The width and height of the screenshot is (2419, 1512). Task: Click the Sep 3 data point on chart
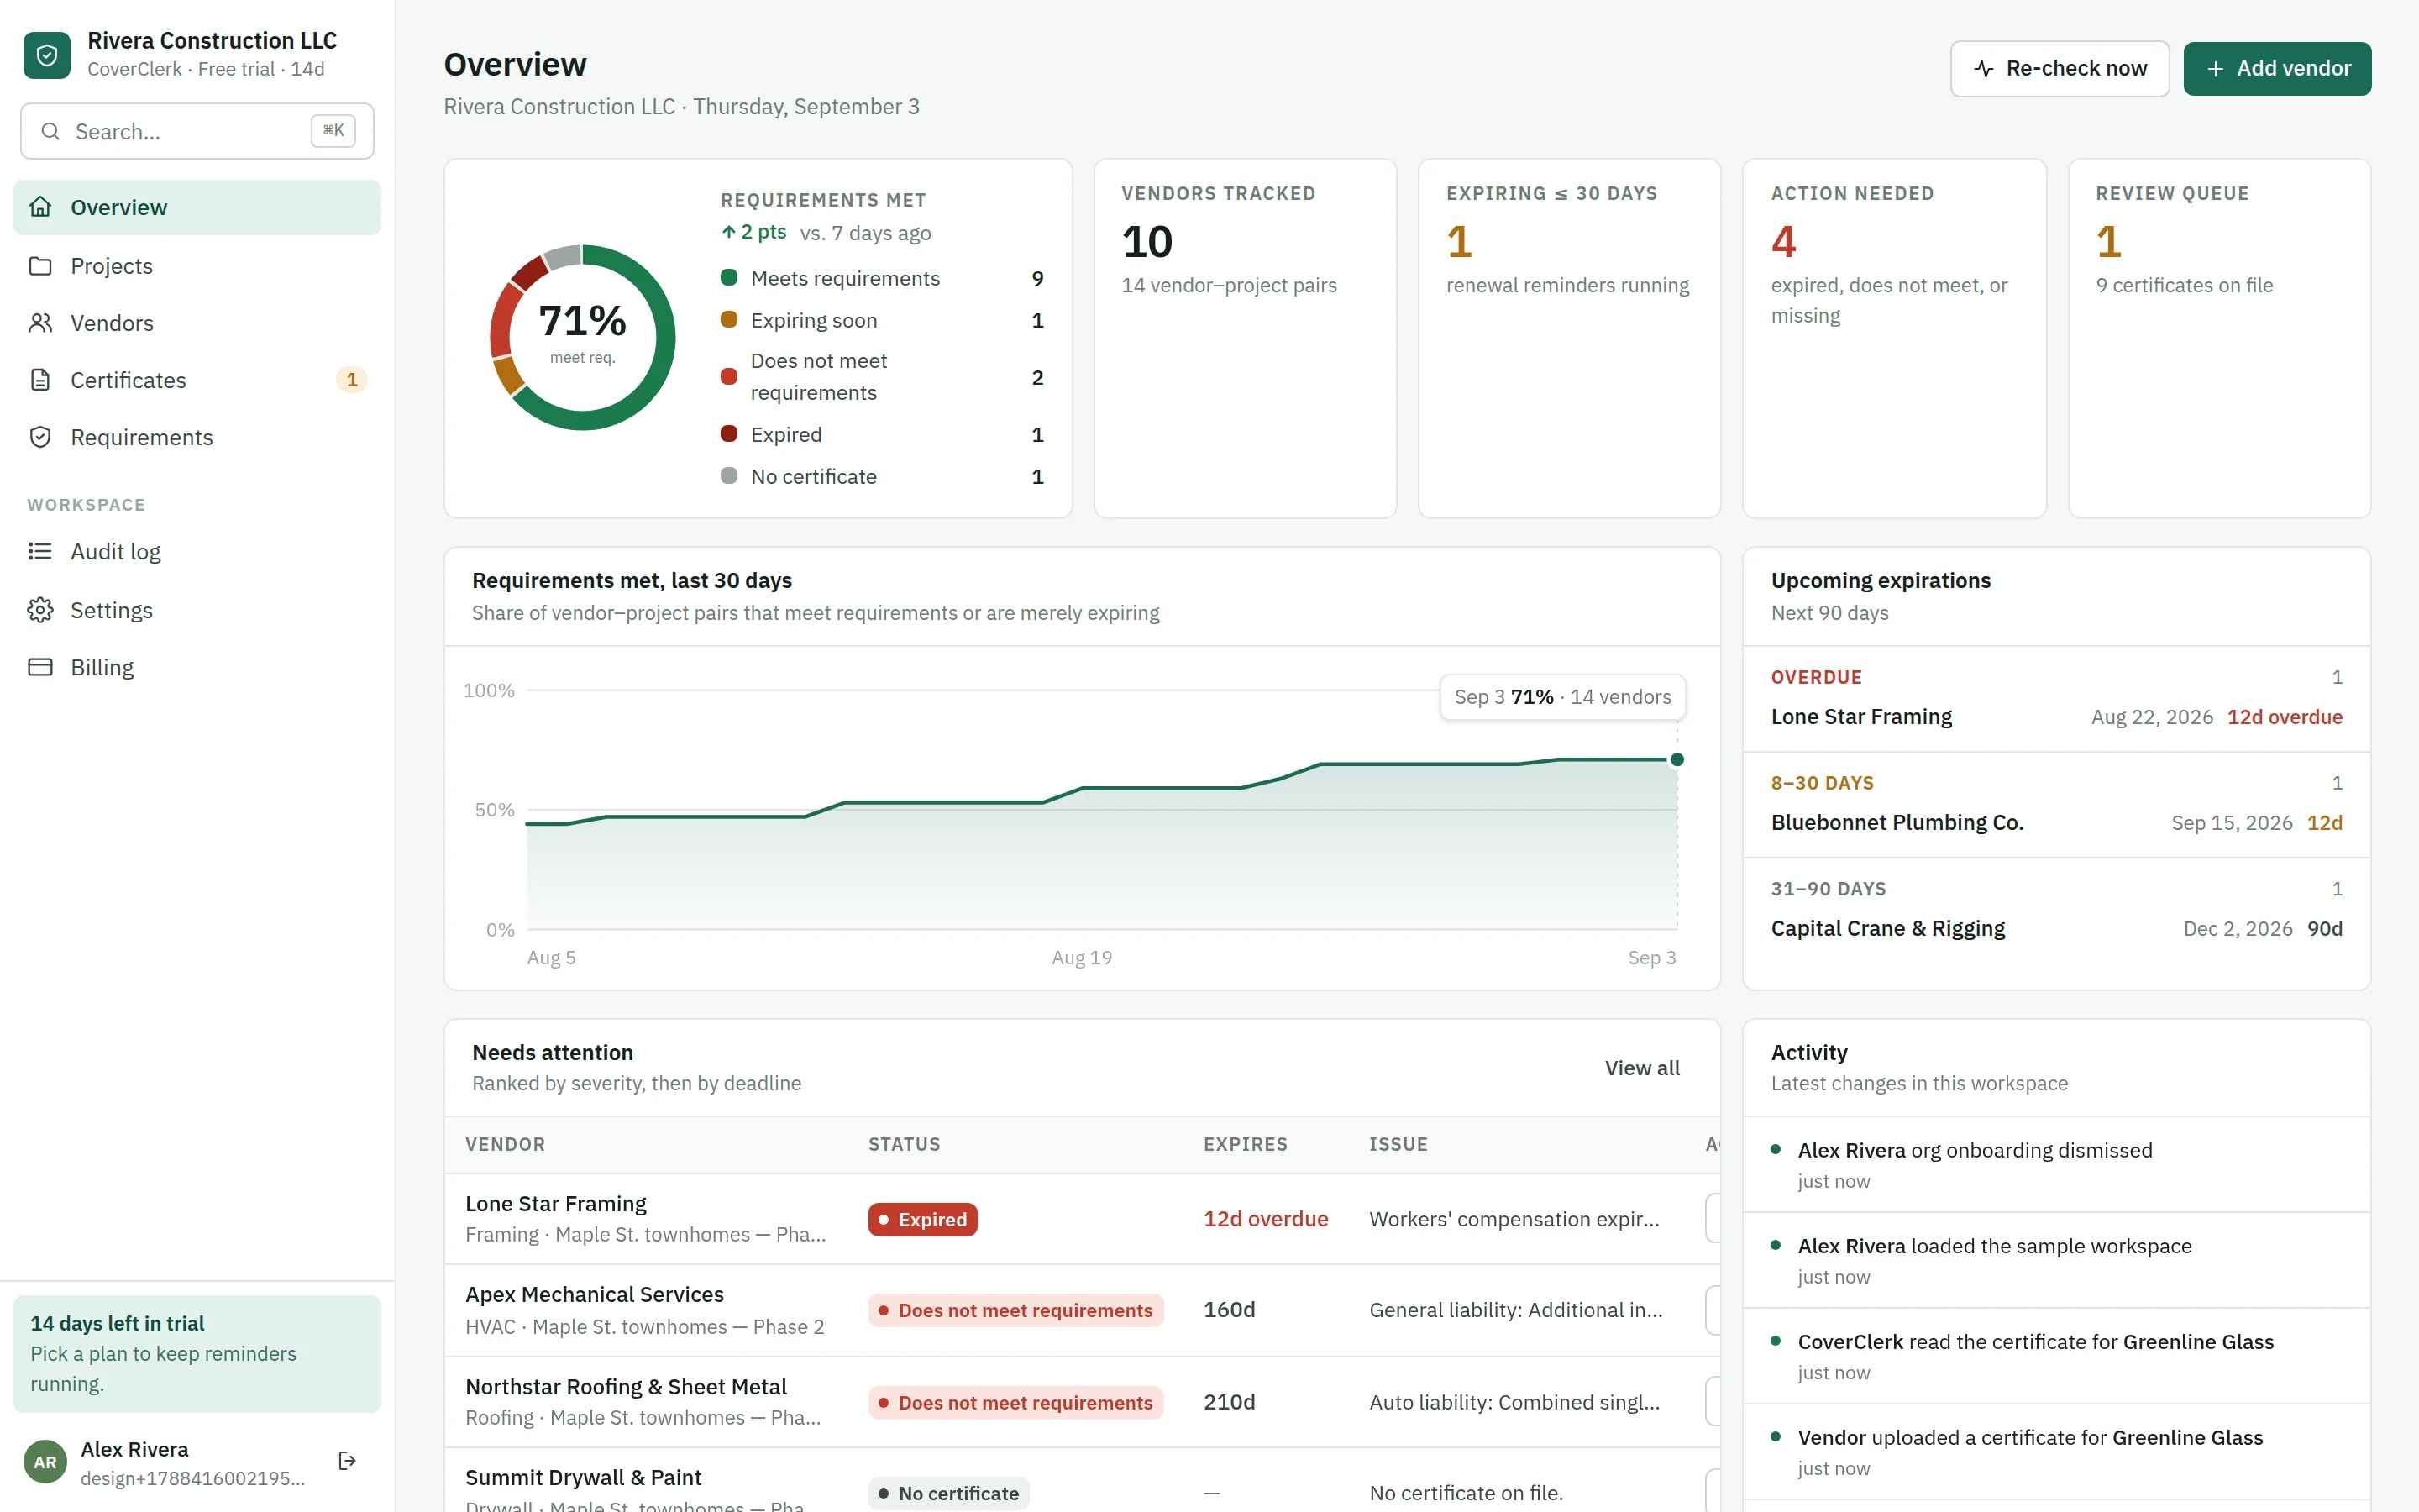pyautogui.click(x=1677, y=760)
